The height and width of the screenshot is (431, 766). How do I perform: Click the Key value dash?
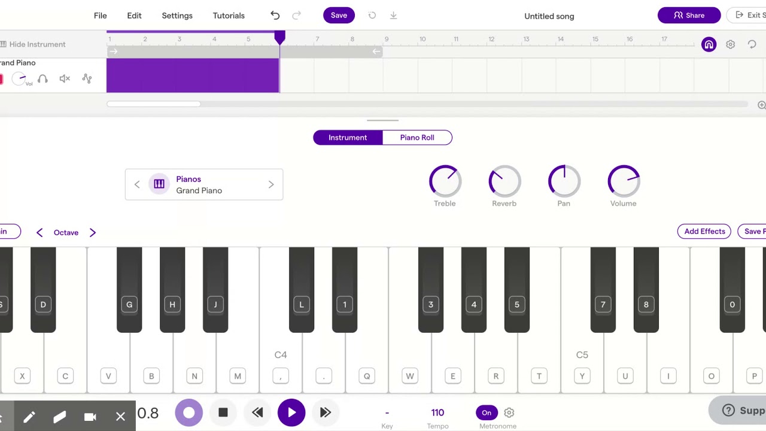point(387,412)
